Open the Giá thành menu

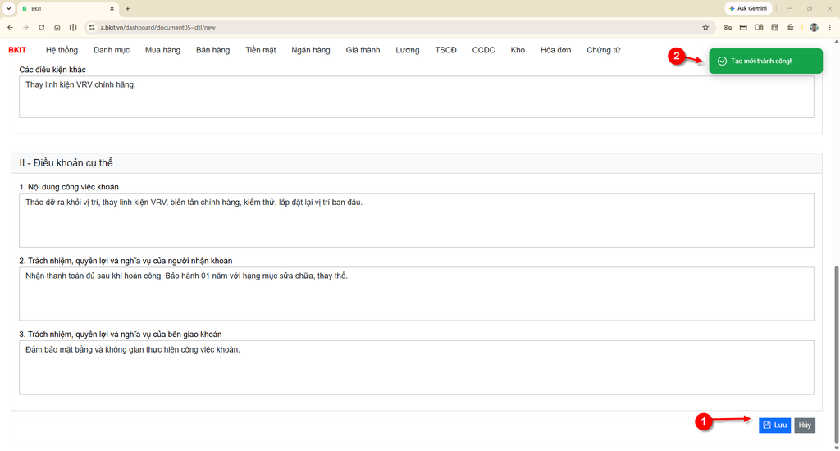(363, 50)
